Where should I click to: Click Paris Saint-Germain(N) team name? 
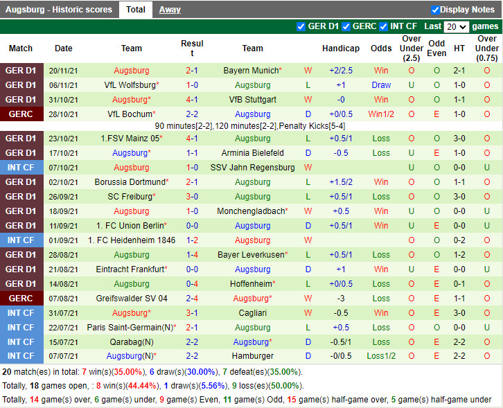[132, 328]
